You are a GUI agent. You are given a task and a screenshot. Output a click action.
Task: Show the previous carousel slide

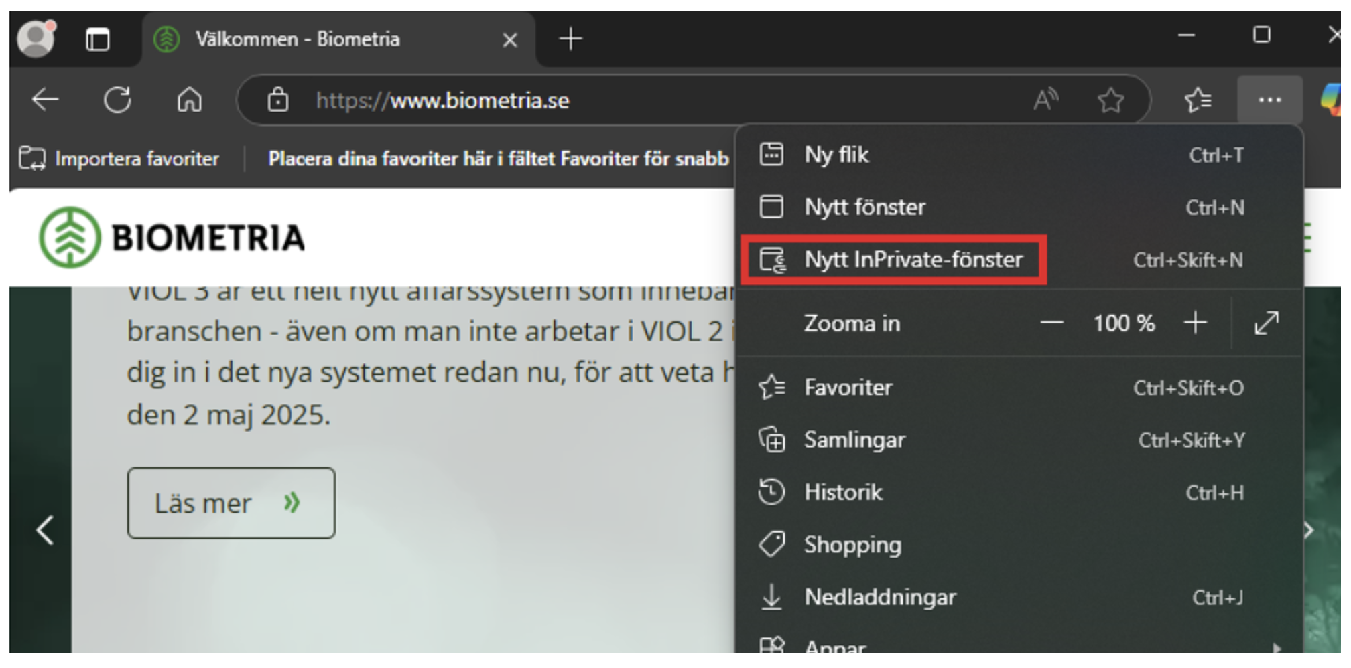pyautogui.click(x=45, y=531)
